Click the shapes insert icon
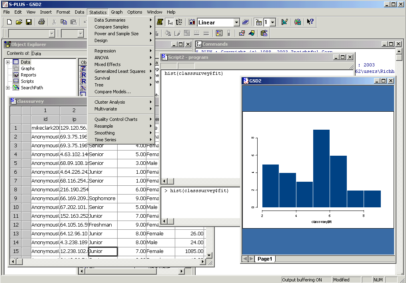This screenshot has height=283, width=406. (252, 33)
